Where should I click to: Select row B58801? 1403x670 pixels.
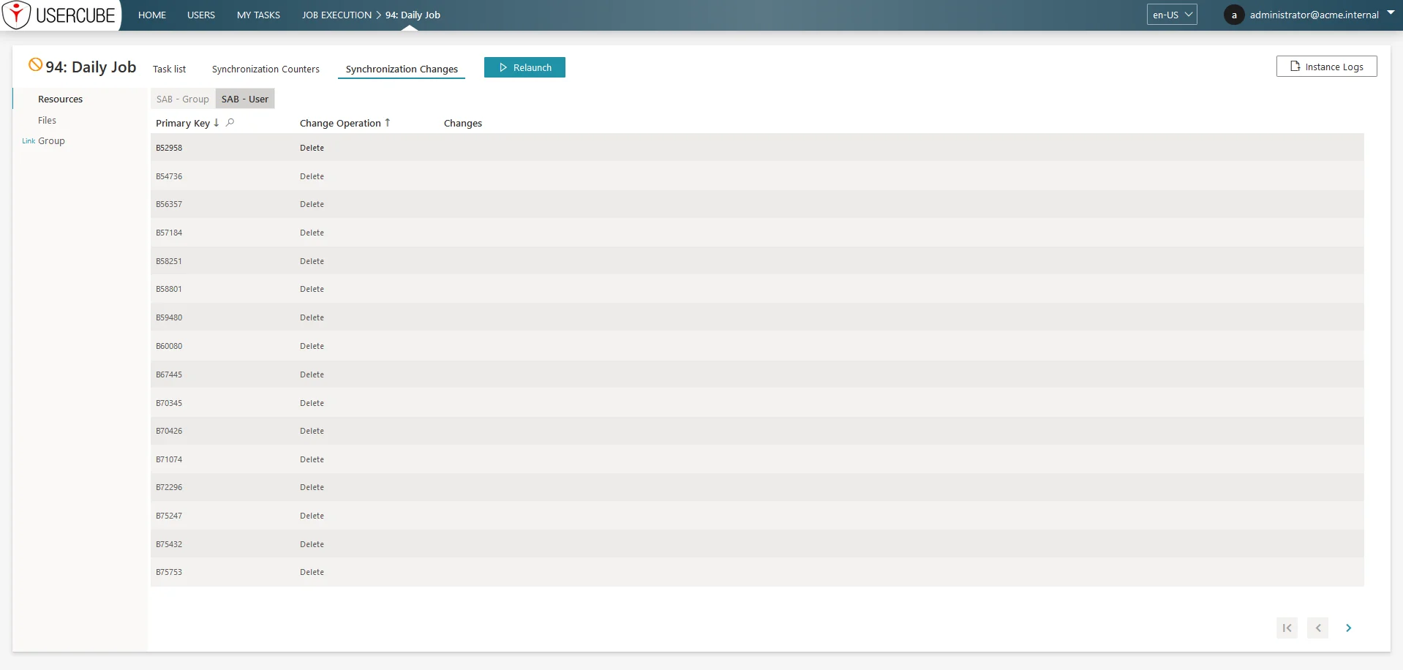tap(757, 289)
